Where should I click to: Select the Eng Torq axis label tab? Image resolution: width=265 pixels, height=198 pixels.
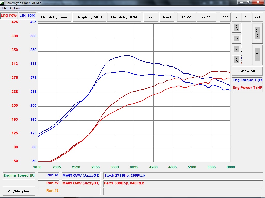(27, 15)
